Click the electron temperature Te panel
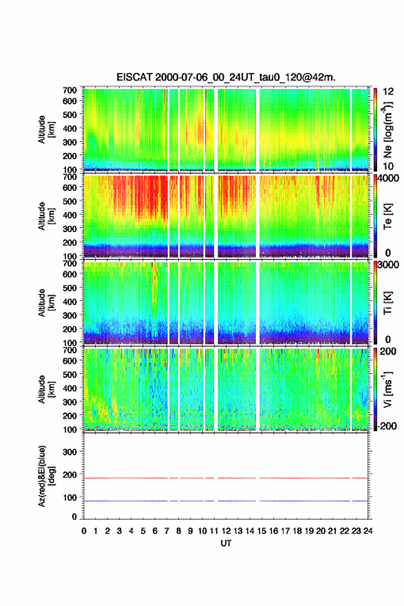This screenshot has height=606, width=404. (x=226, y=216)
